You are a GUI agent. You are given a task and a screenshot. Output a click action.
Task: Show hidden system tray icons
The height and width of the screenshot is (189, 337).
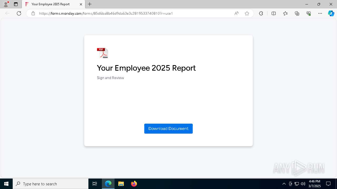284,184
